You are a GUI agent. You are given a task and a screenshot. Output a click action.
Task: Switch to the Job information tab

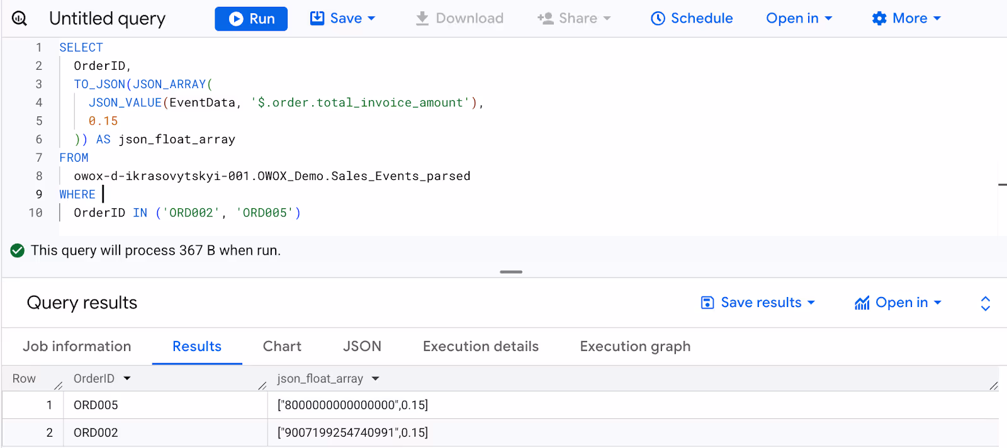coord(77,346)
